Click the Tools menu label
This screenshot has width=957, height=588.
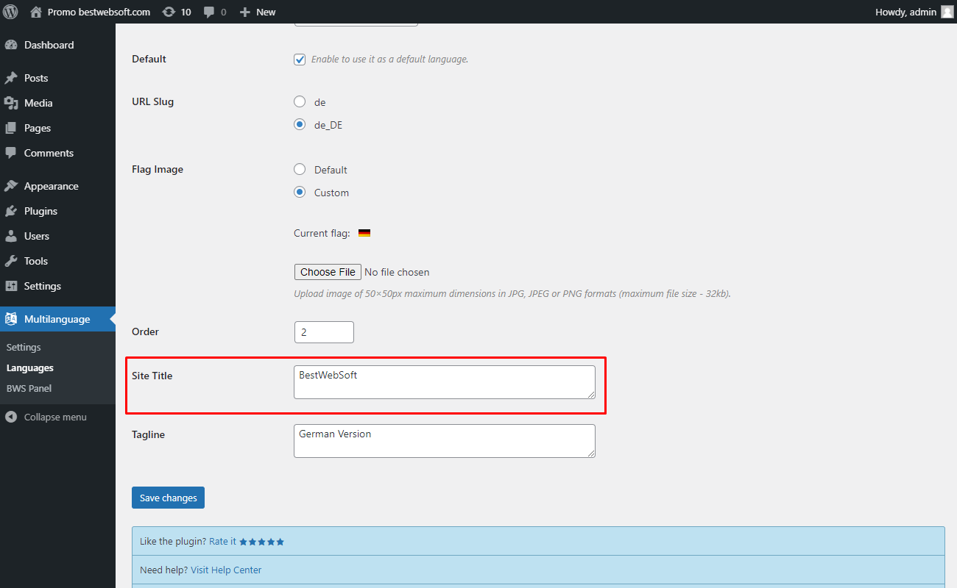[x=36, y=261]
